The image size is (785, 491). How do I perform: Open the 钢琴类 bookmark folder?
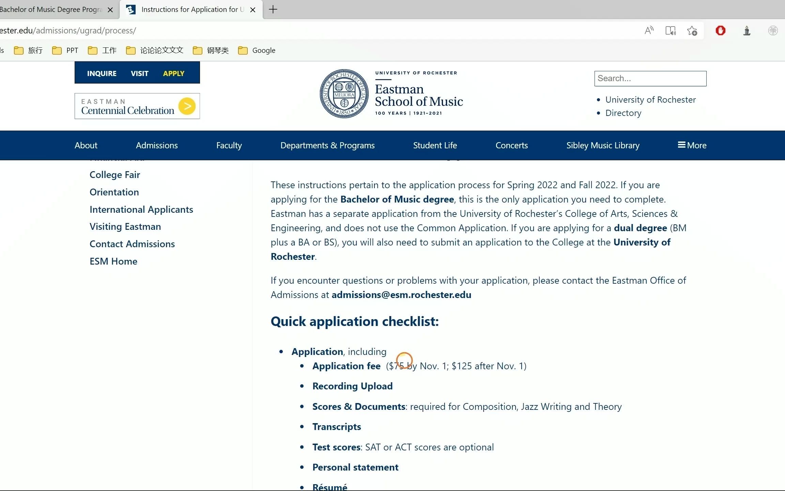coord(211,50)
